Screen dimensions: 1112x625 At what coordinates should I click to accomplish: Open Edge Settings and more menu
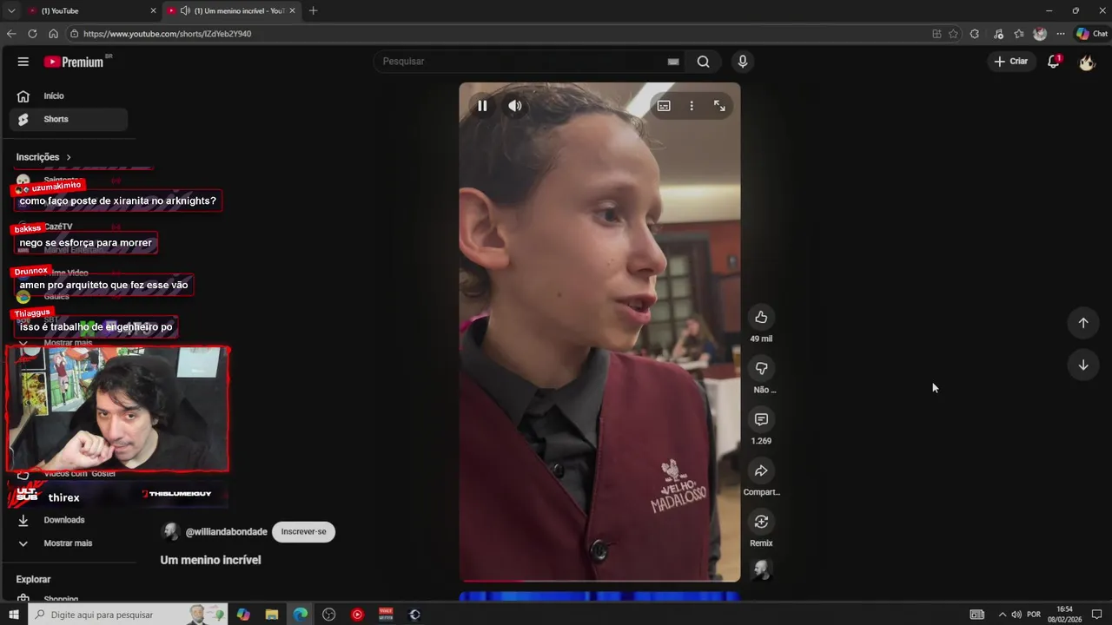[1061, 34]
